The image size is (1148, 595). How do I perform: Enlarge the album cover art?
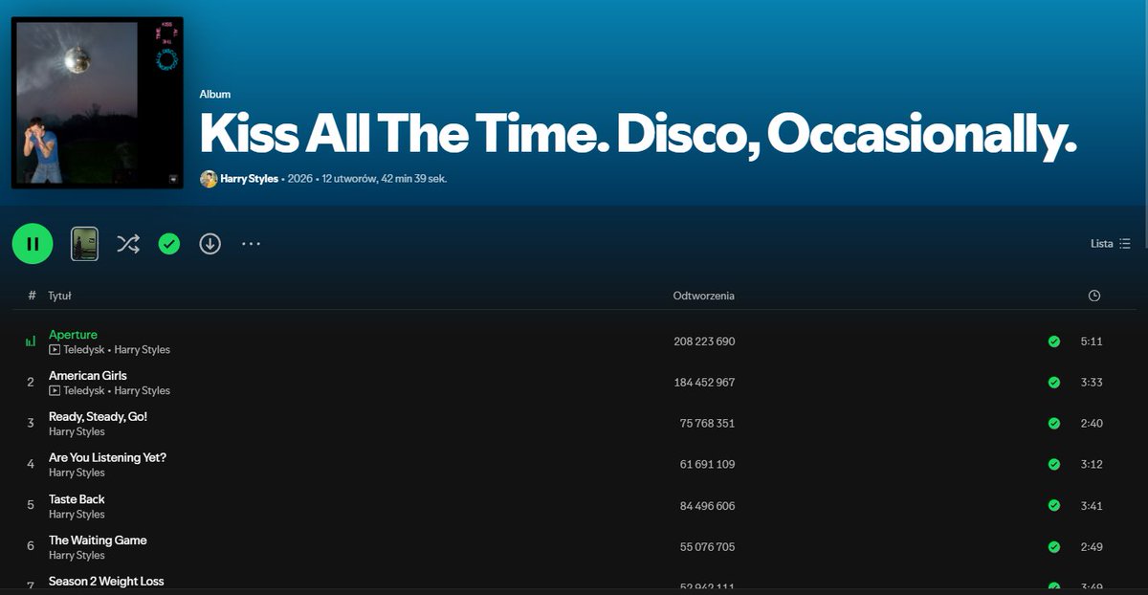click(x=98, y=102)
